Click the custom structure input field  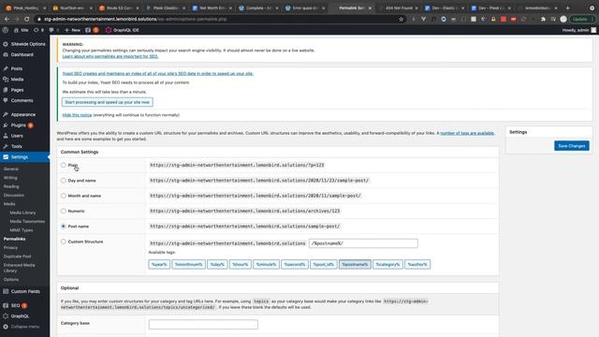pyautogui.click(x=363, y=243)
